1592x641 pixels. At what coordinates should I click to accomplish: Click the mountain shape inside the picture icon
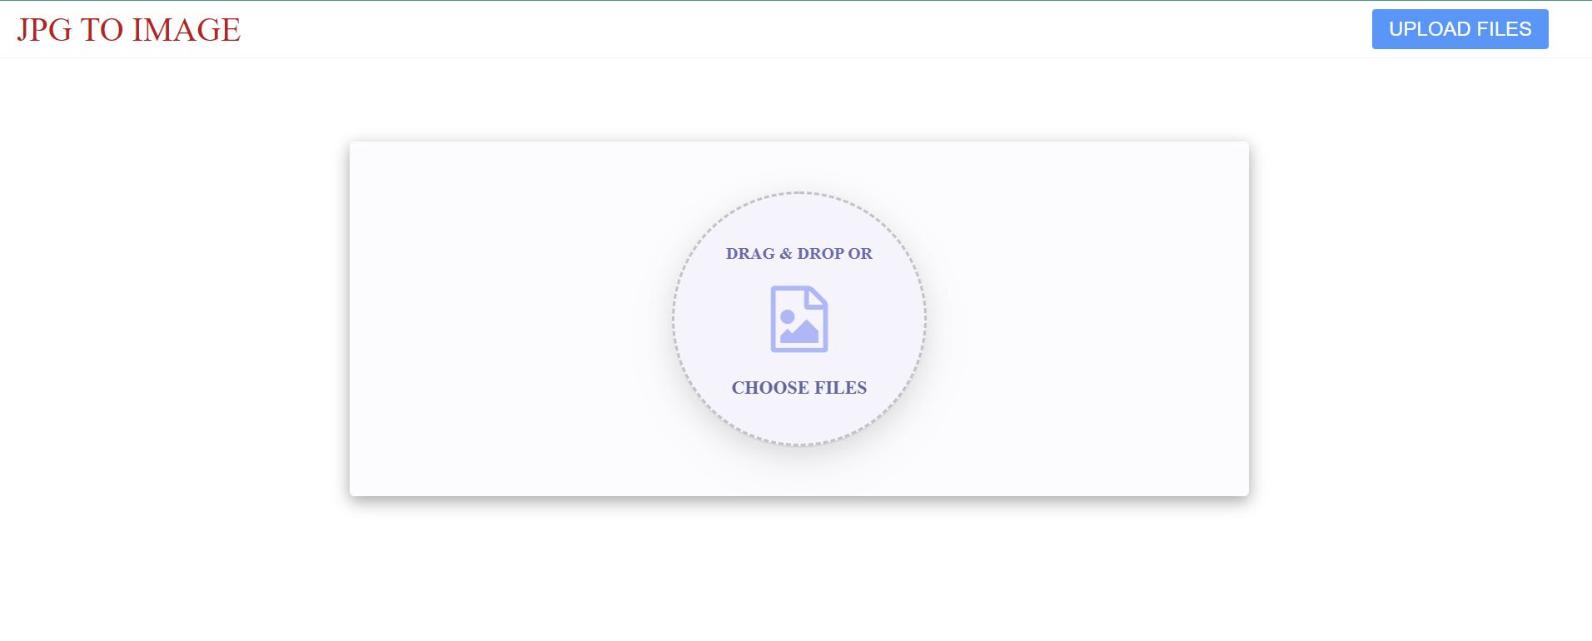800,333
